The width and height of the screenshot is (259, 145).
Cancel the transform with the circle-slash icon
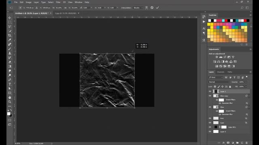coord(152,8)
